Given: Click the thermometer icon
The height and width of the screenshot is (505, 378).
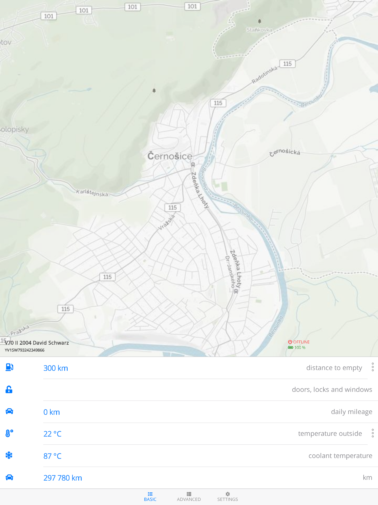Looking at the screenshot, I should (9, 433).
